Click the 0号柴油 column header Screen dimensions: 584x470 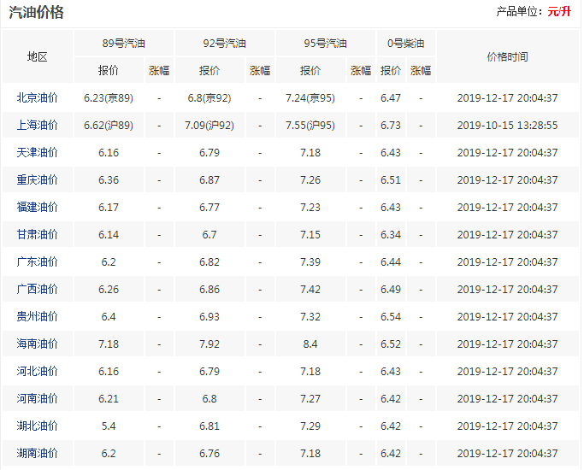(406, 44)
